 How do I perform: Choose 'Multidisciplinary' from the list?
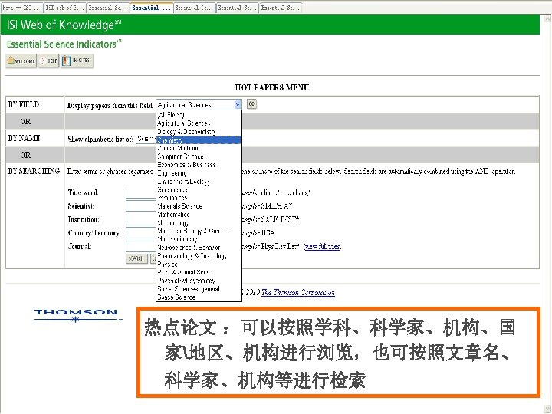coord(199,239)
